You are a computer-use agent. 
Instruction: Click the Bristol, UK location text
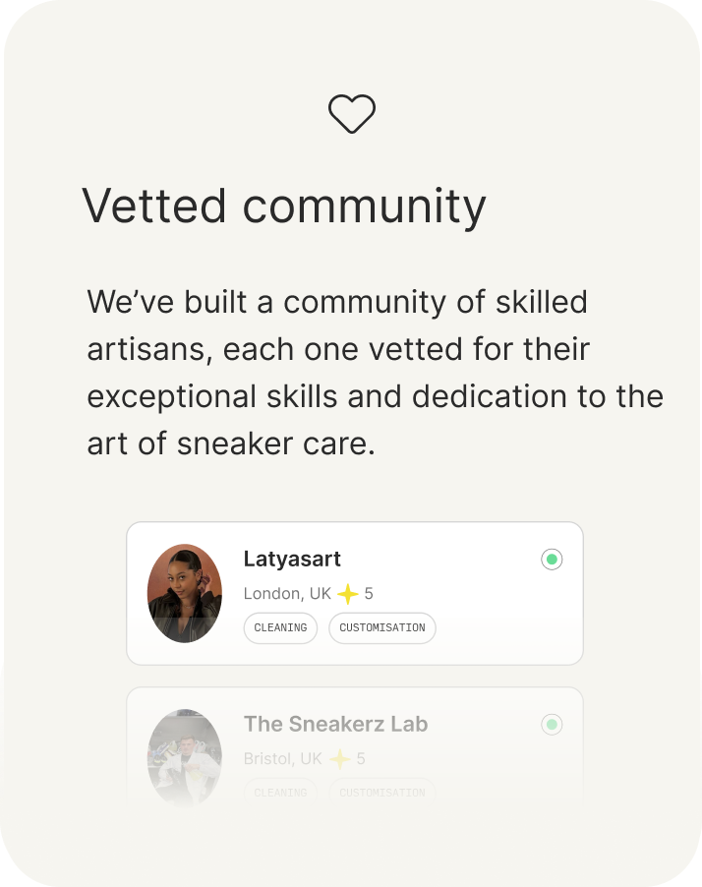283,758
